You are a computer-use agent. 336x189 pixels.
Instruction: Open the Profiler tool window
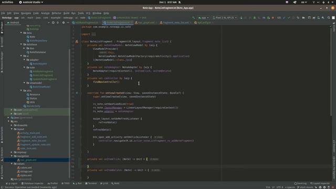(52, 184)
